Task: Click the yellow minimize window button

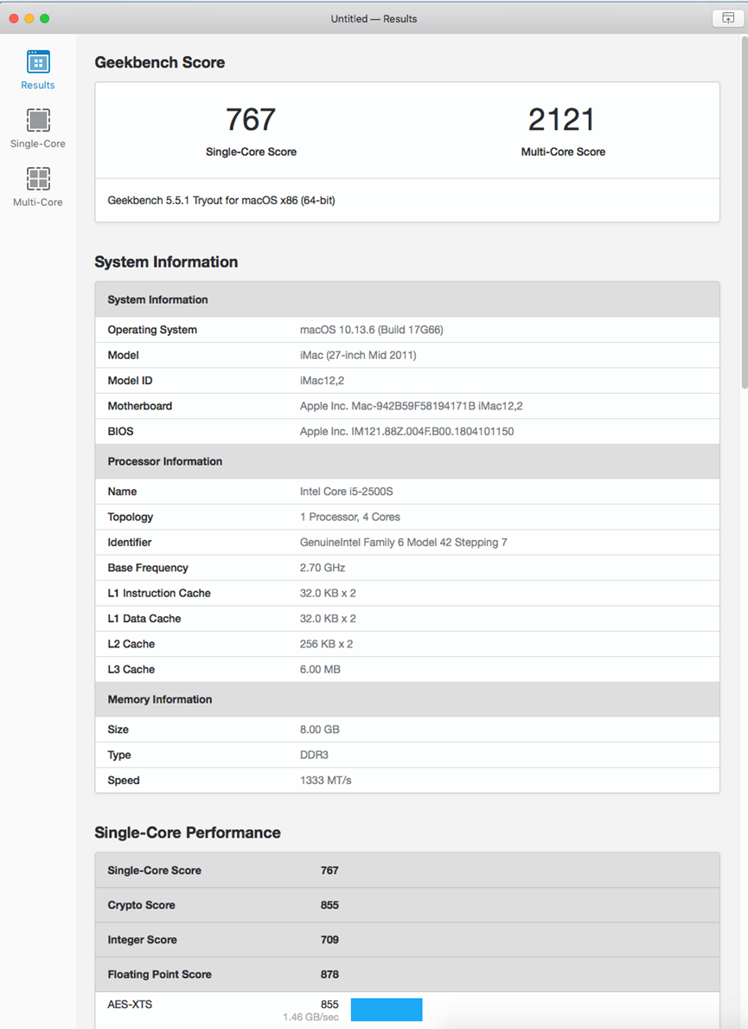Action: click(x=29, y=18)
